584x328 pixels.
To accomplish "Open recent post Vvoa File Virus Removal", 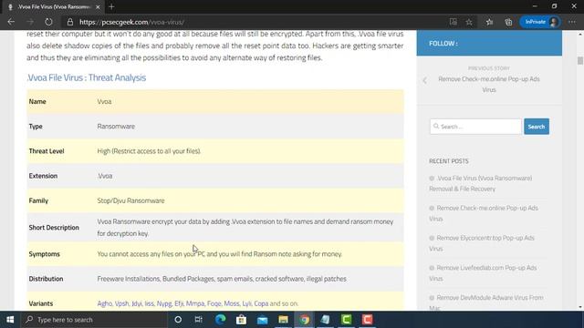I will click(x=481, y=183).
